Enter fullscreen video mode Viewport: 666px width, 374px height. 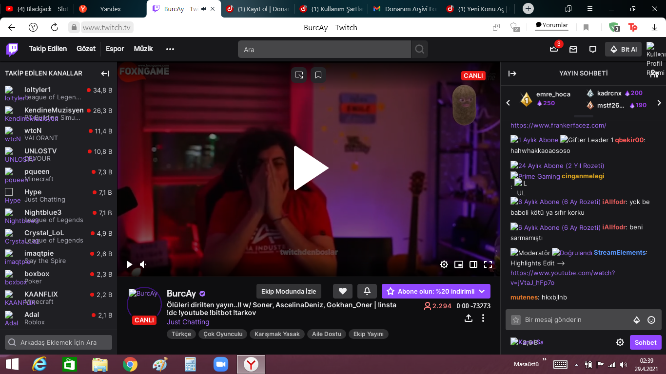click(488, 264)
